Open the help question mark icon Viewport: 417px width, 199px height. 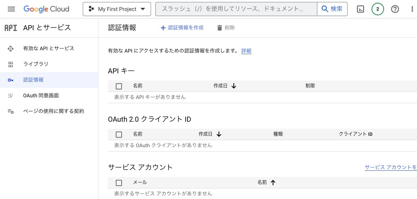tap(395, 9)
